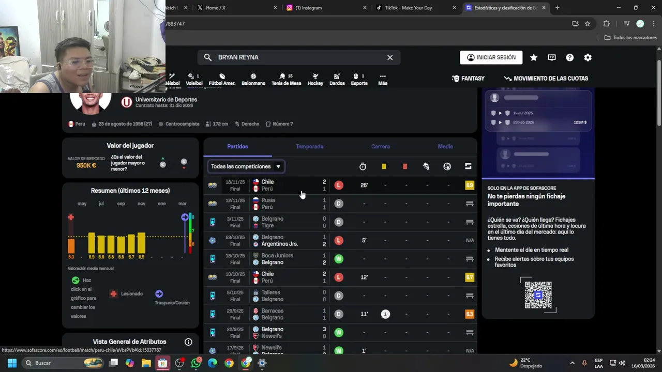Click the assists boot column icon
Image resolution: width=662 pixels, height=372 pixels.
pyautogui.click(x=426, y=166)
